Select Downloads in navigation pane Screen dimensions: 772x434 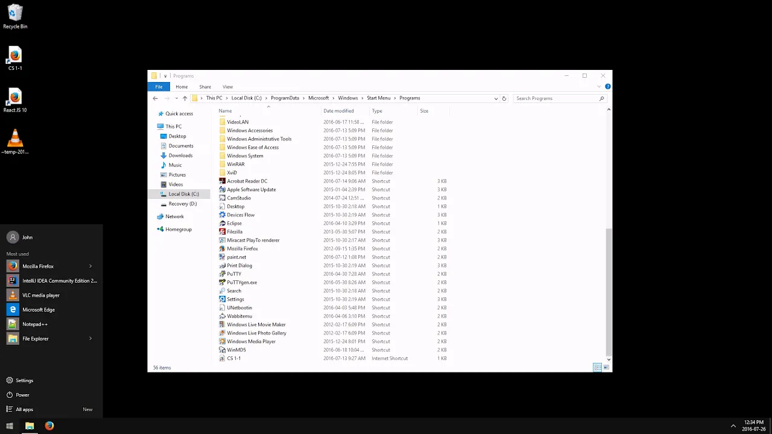point(180,156)
